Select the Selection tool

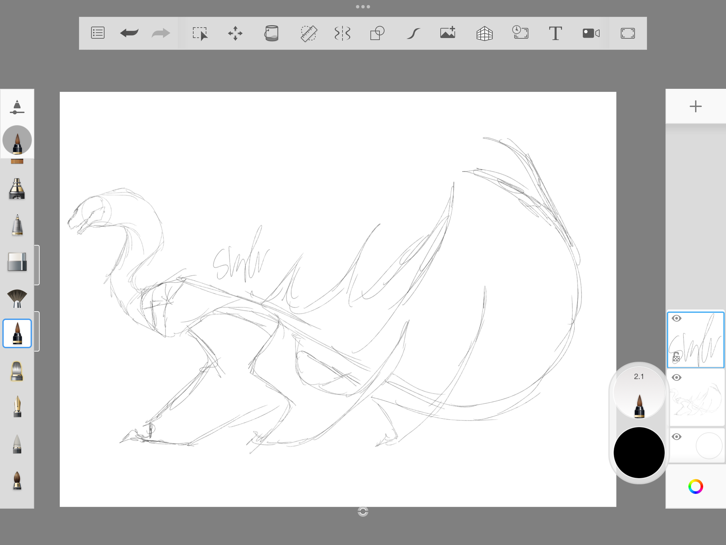click(200, 33)
